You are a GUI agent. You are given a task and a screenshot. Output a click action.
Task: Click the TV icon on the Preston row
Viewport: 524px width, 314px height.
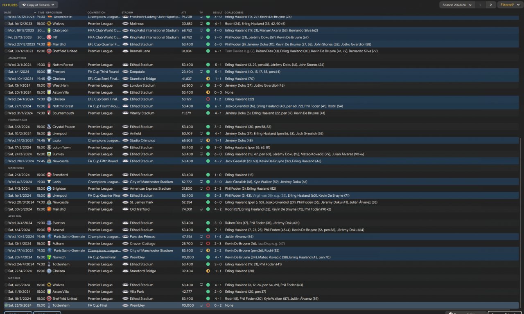[201, 72]
